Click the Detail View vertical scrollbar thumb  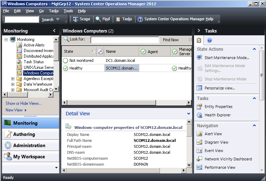point(189,130)
